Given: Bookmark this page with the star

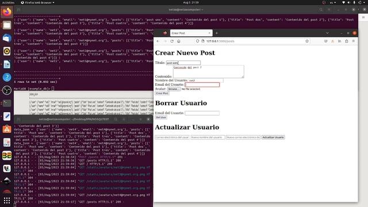Looking at the screenshot, I should (307, 41).
